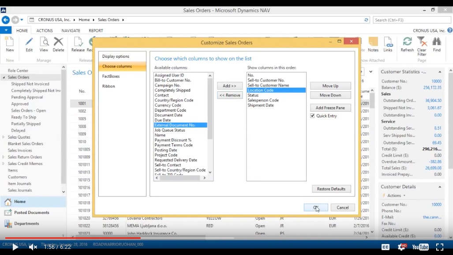Click the Clear Filter ribbon icon
This screenshot has width=453, height=255.
point(422,42)
